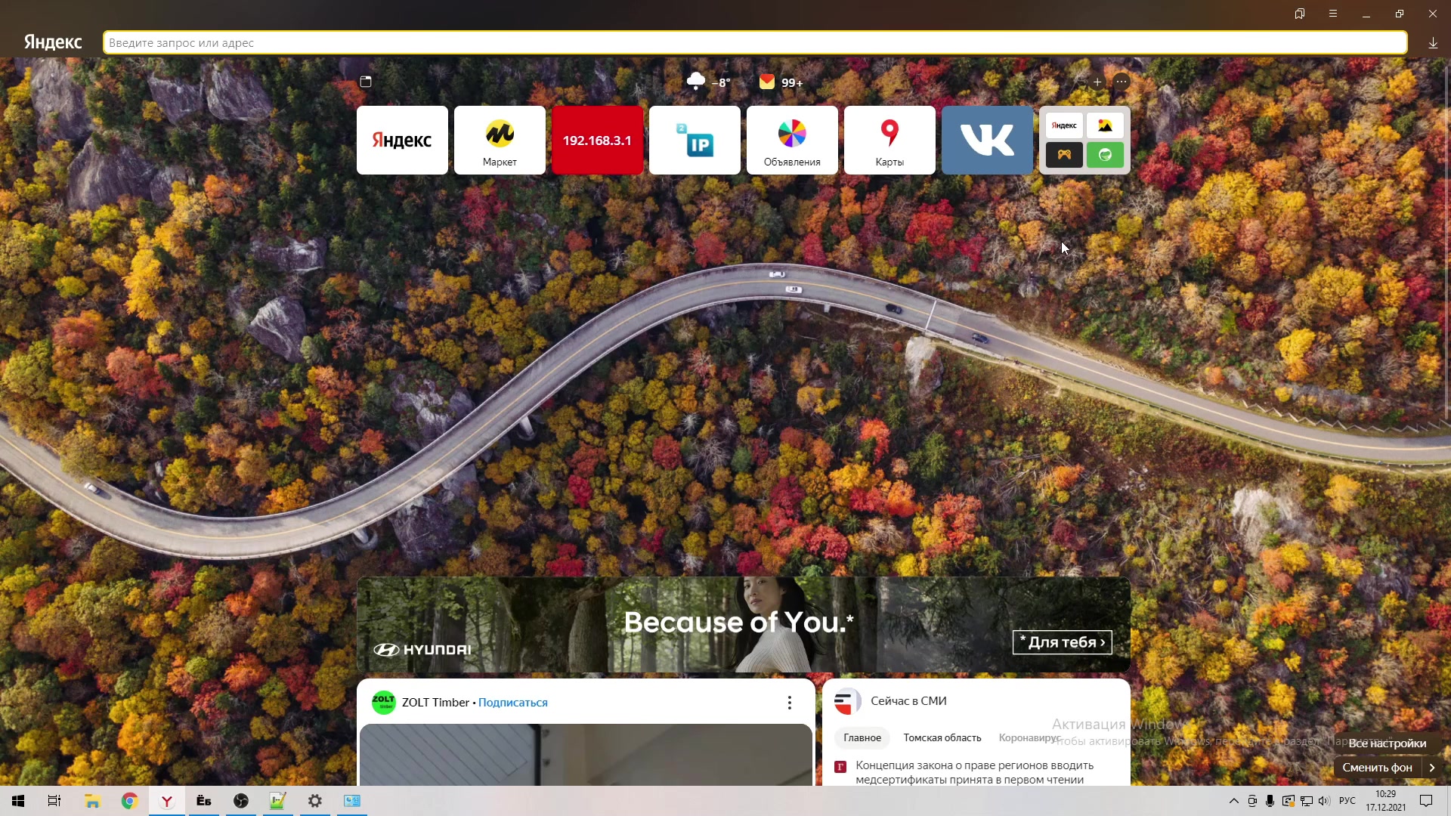1451x816 pixels.
Task: Open the browser hamburger menu
Action: 1333,14
